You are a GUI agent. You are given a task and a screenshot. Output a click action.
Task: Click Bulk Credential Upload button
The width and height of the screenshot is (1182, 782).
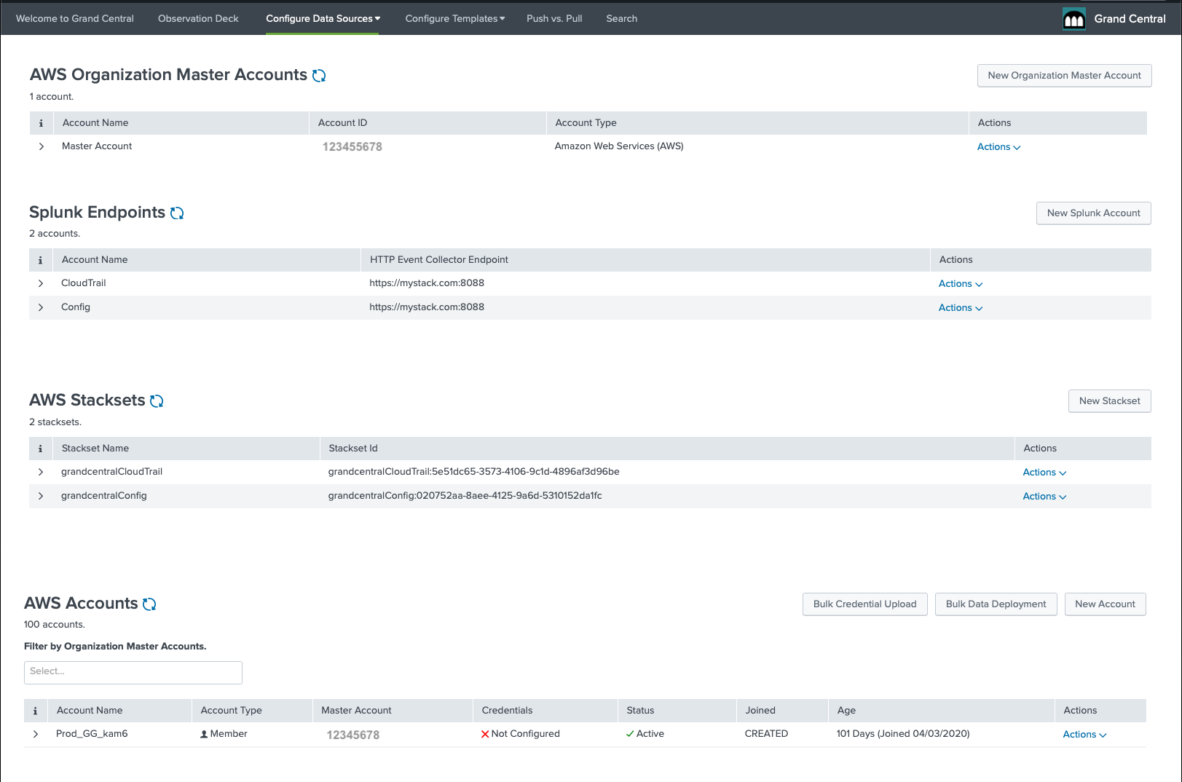(x=864, y=604)
